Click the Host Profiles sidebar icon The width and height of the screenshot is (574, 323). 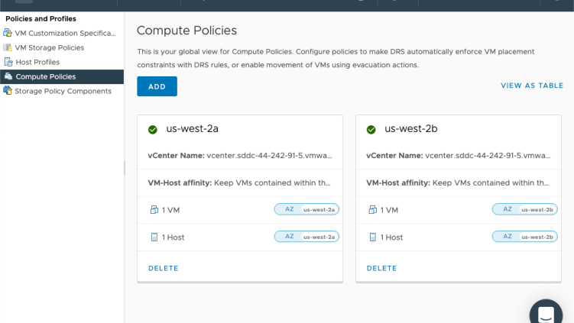click(x=8, y=62)
